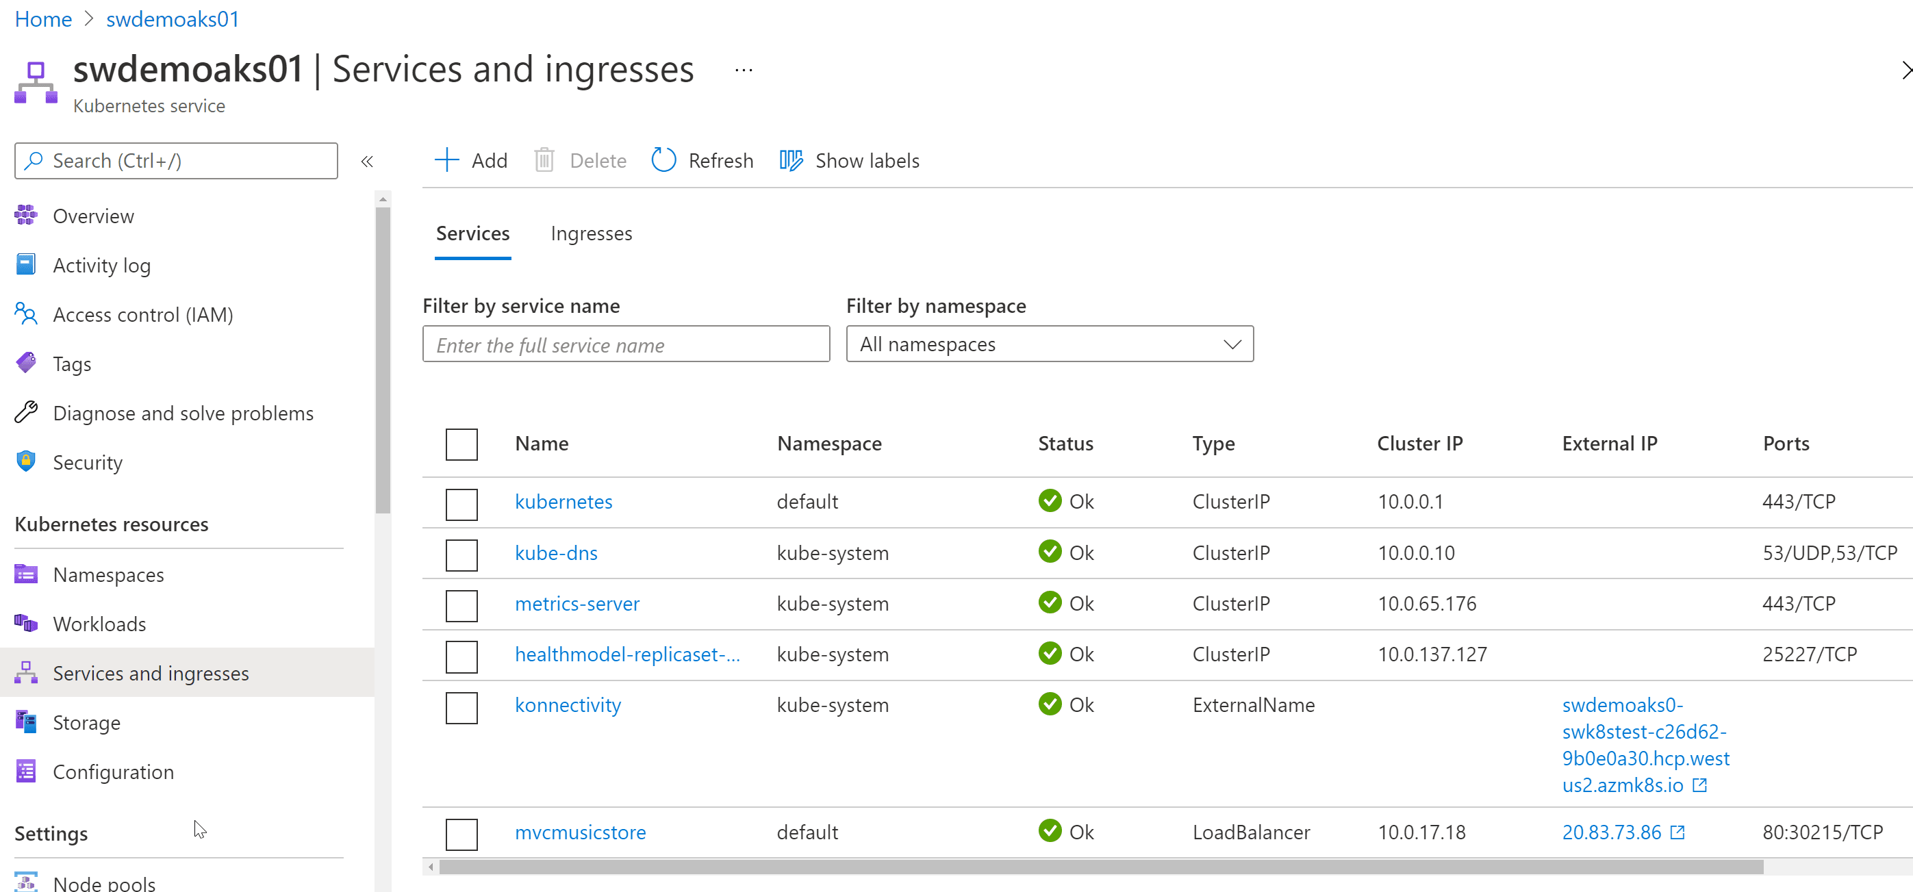Click the Ok status icon for kubernetes
1913x892 pixels.
point(1050,500)
